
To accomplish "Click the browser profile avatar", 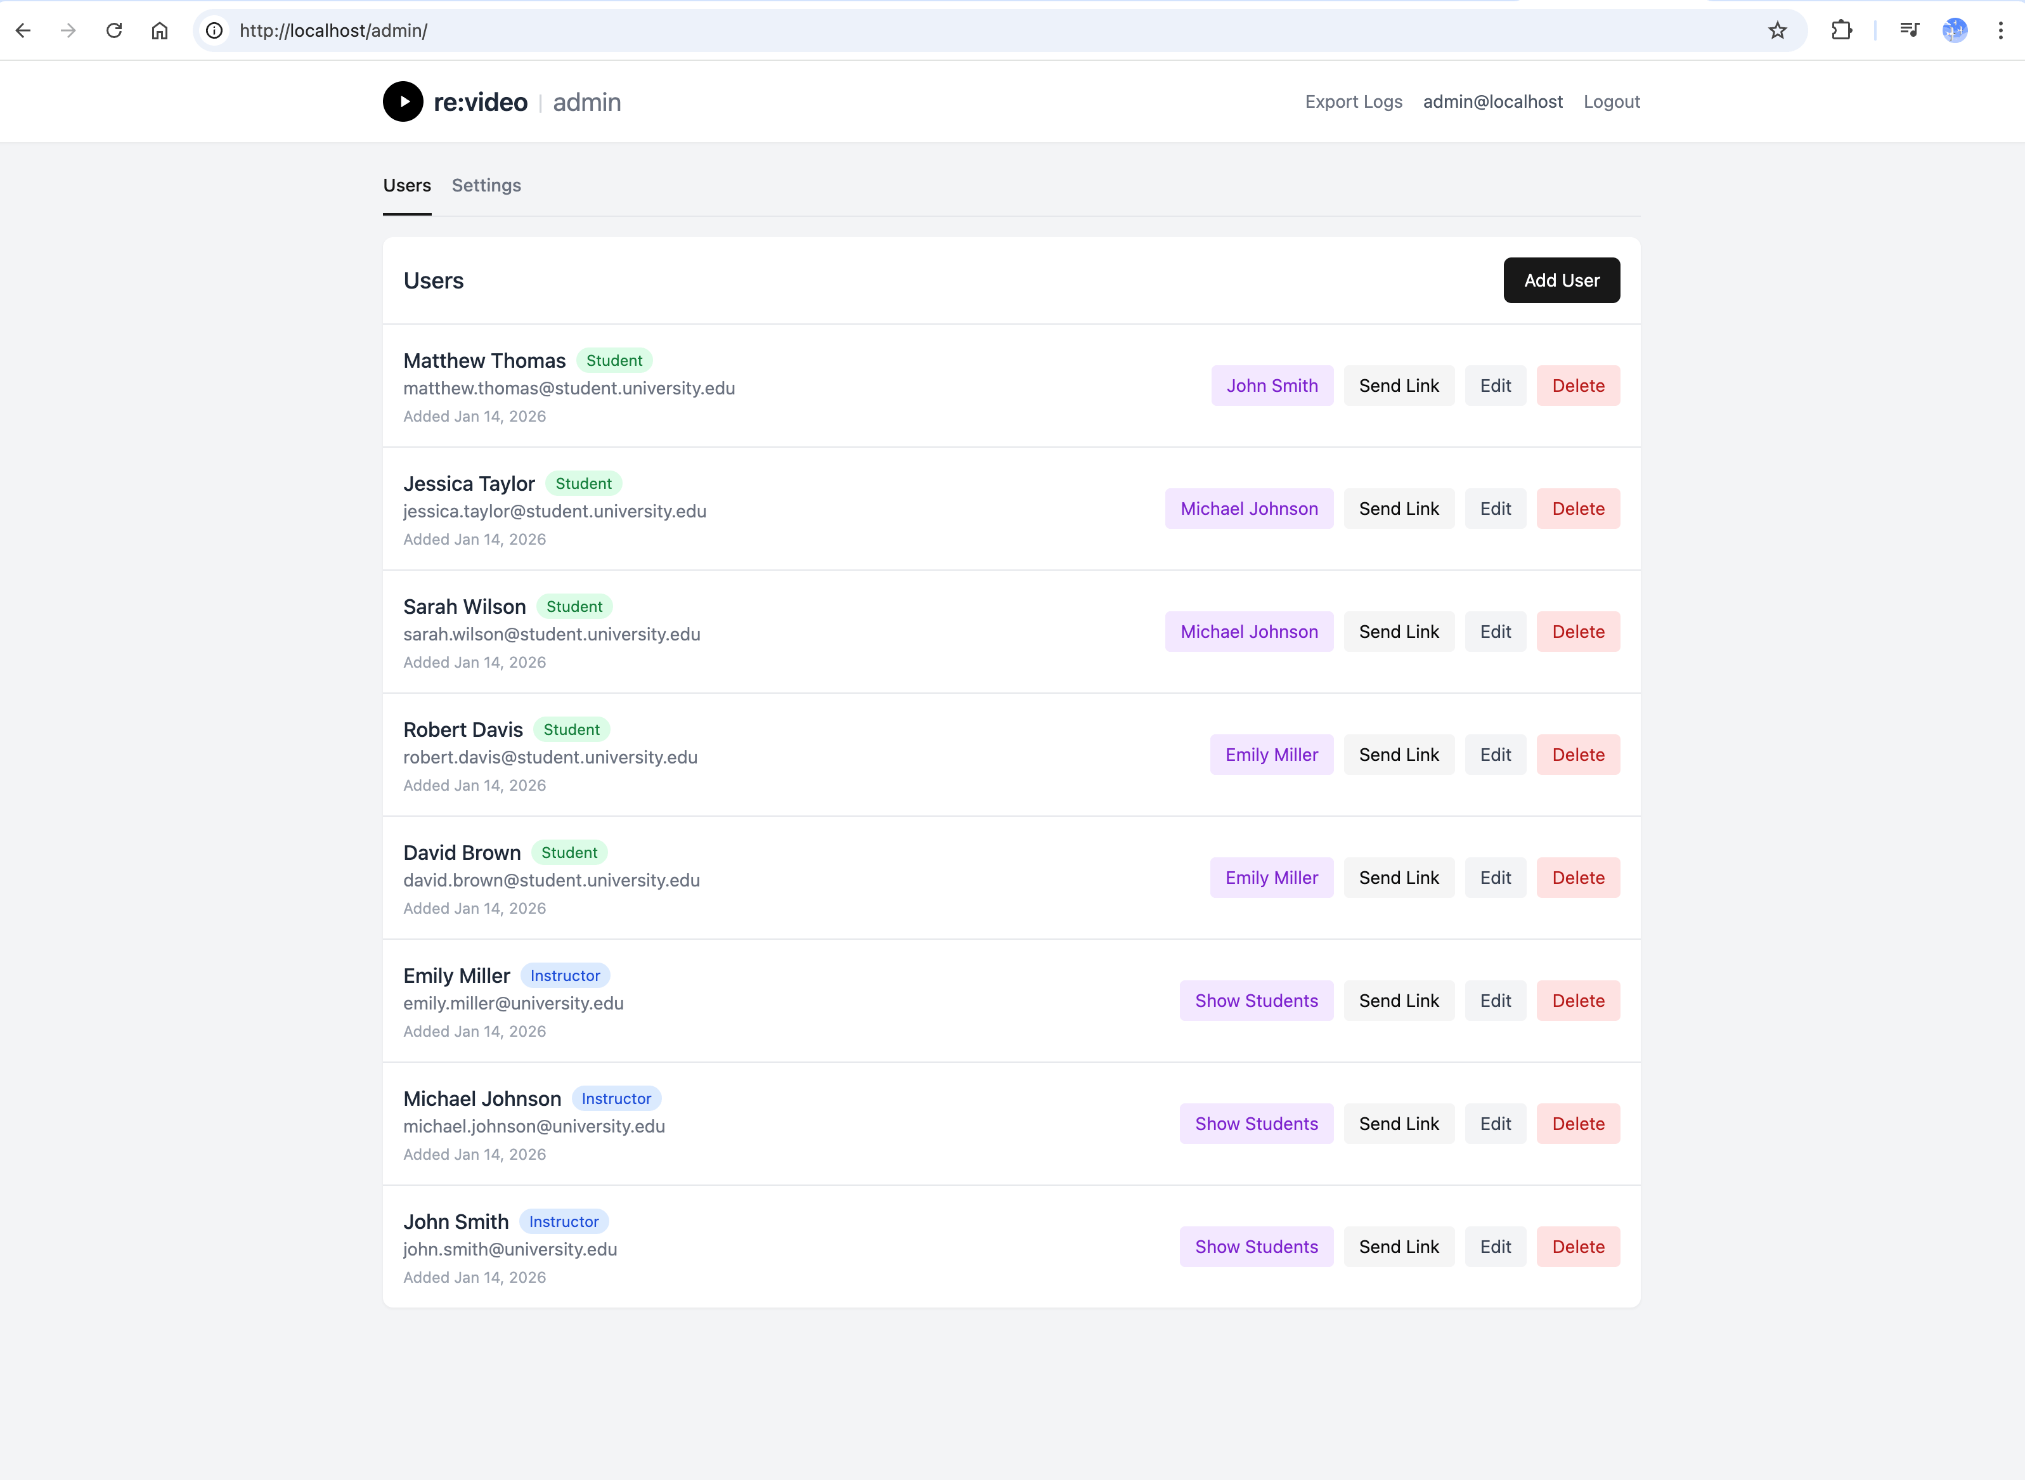I will click(x=1955, y=30).
